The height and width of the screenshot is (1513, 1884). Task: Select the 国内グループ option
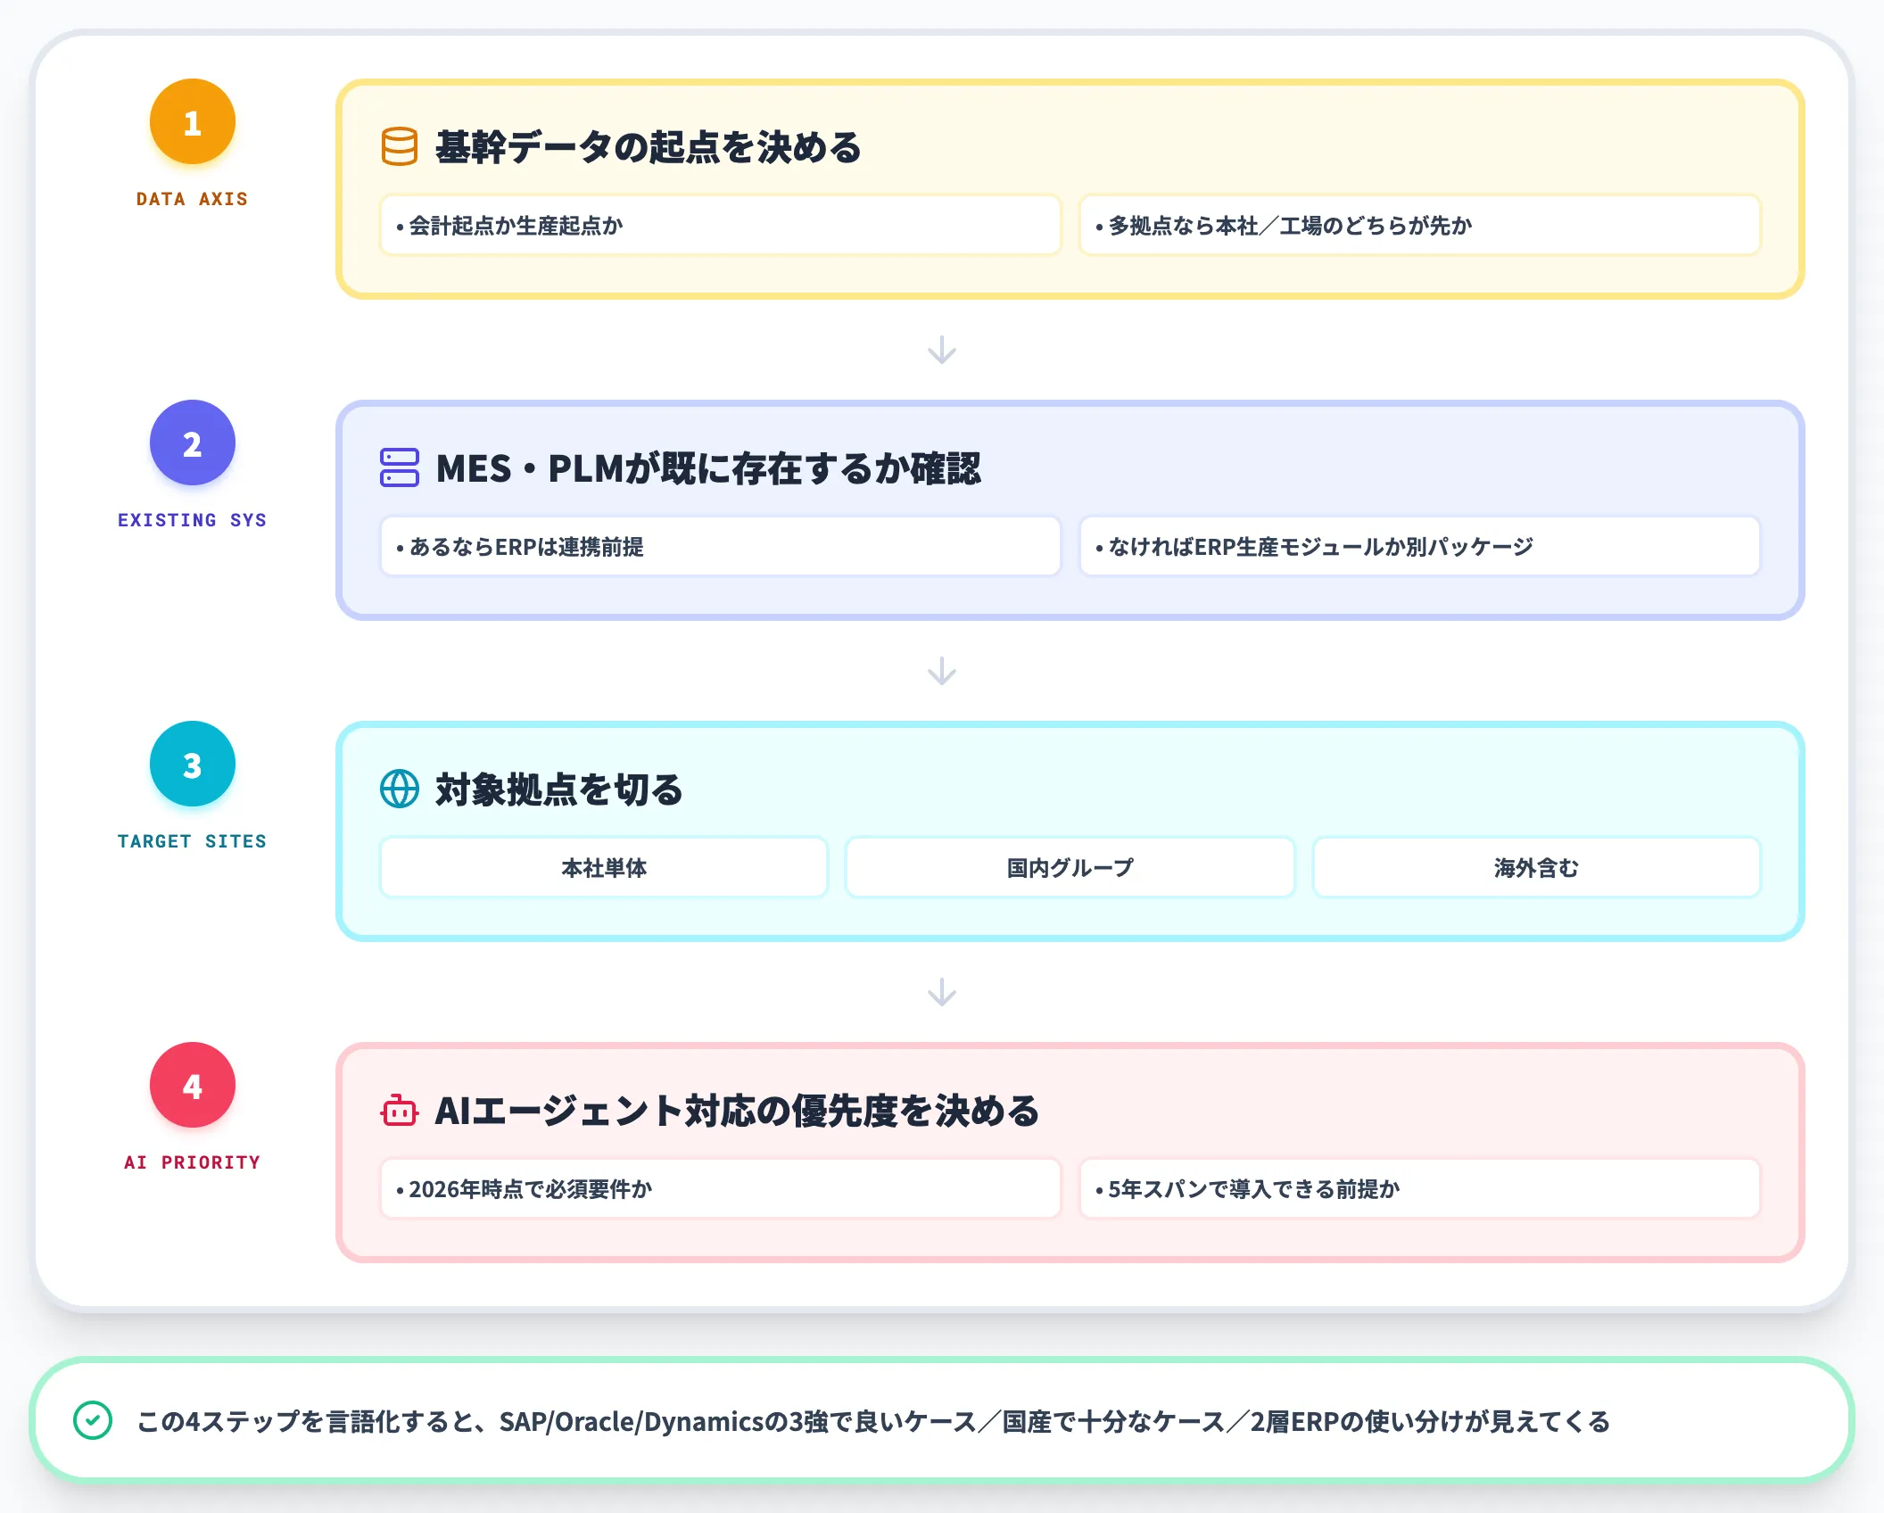(x=1070, y=867)
